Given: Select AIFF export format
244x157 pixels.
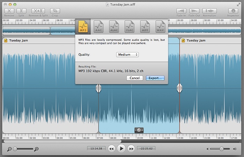Looking at the screenshot, I should (145, 27).
